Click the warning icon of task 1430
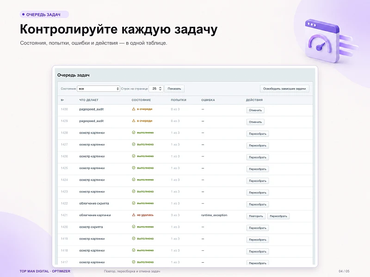 tap(134, 109)
